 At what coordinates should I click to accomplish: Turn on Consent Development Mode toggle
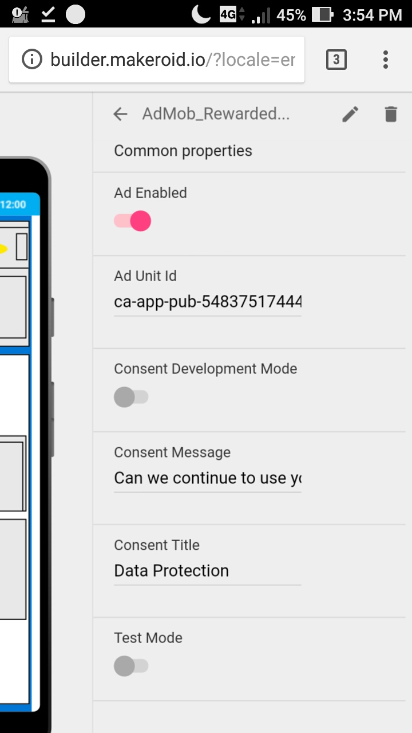pyautogui.click(x=131, y=397)
